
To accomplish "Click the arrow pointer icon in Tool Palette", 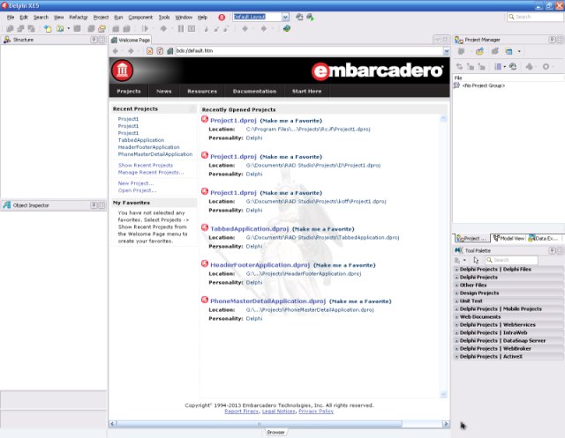I will pyautogui.click(x=476, y=260).
